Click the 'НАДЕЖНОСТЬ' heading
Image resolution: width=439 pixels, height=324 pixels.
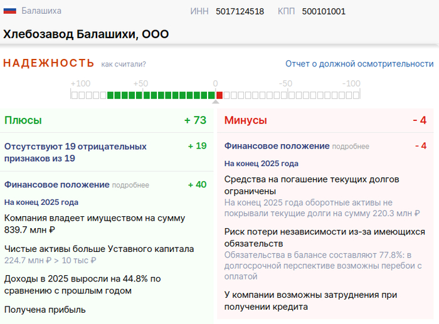(x=48, y=63)
